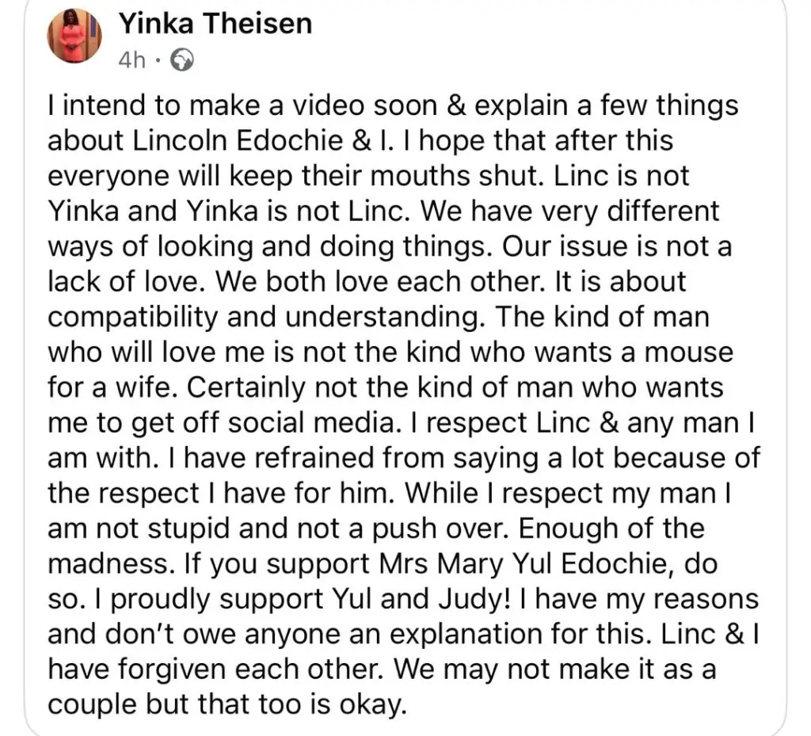The width and height of the screenshot is (811, 736).
Task: Click Yinka Theisen's profile picture
Action: (75, 36)
